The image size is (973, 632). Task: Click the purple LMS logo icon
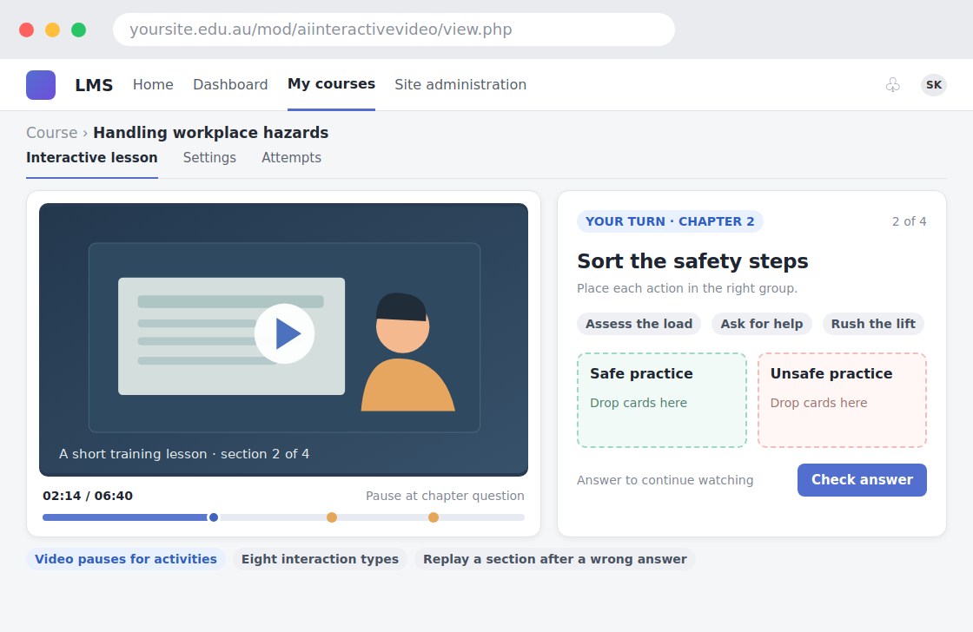click(41, 85)
